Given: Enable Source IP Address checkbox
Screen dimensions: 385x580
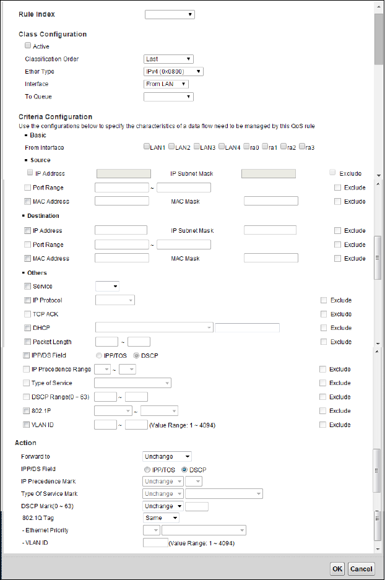Looking at the screenshot, I should (x=30, y=172).
